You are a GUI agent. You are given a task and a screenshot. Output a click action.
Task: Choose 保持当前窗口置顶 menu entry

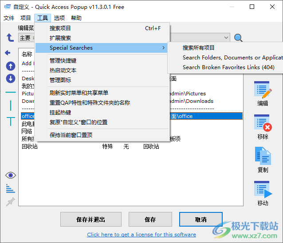[x=102, y=135]
